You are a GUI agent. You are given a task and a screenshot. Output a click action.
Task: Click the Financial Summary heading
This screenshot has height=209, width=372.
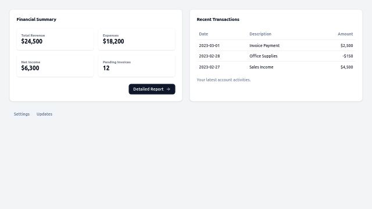[36, 19]
